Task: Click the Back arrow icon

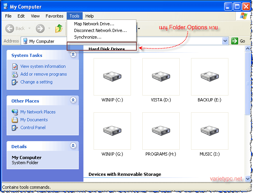Action: pos(9,28)
